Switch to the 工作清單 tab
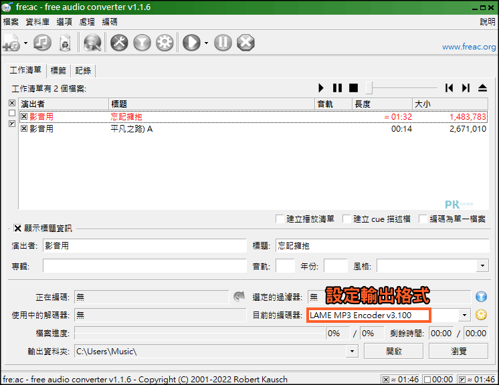499x385 pixels. tap(25, 70)
